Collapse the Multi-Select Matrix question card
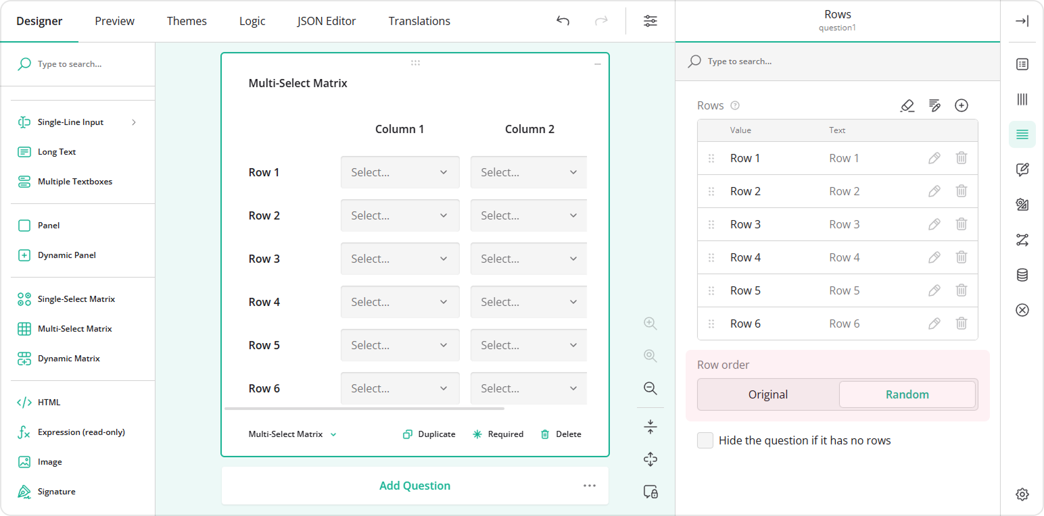 pos(597,63)
